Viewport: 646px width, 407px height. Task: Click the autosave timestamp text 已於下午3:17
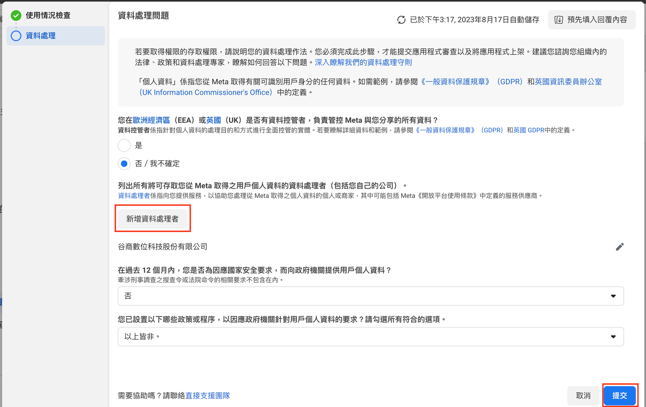click(475, 20)
